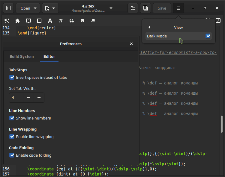Image resolution: width=225 pixels, height=177 pixels.
Task: Open the packages puzzle icon
Action: coord(17,21)
